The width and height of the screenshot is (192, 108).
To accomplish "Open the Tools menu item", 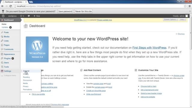I will 6,67.
